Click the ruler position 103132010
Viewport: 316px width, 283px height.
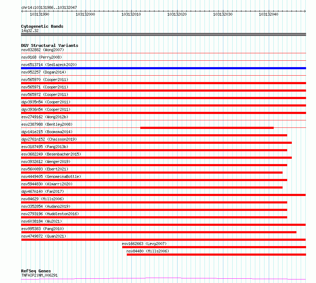point(131,14)
